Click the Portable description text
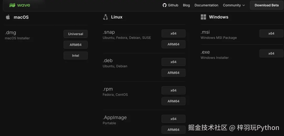Image resolution: width=284 pixels, height=136 pixels. pyautogui.click(x=109, y=123)
